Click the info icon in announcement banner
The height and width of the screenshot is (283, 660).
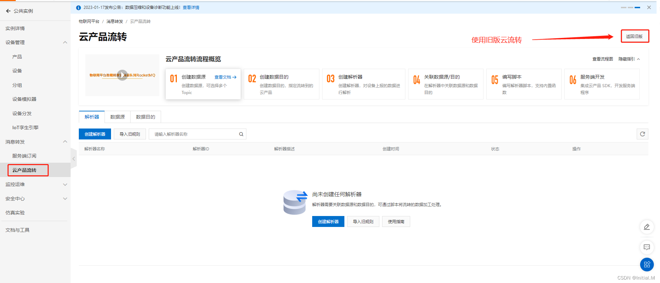point(78,8)
